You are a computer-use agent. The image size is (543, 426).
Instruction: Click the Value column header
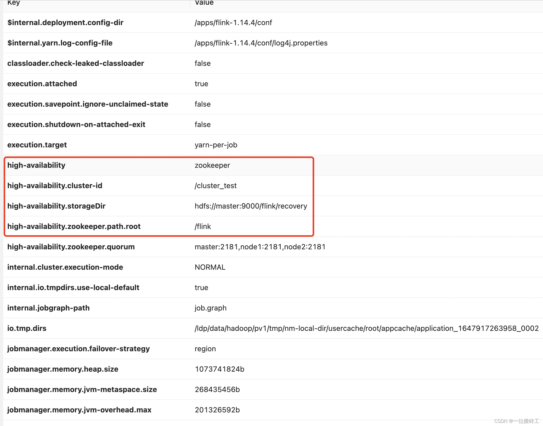point(204,3)
